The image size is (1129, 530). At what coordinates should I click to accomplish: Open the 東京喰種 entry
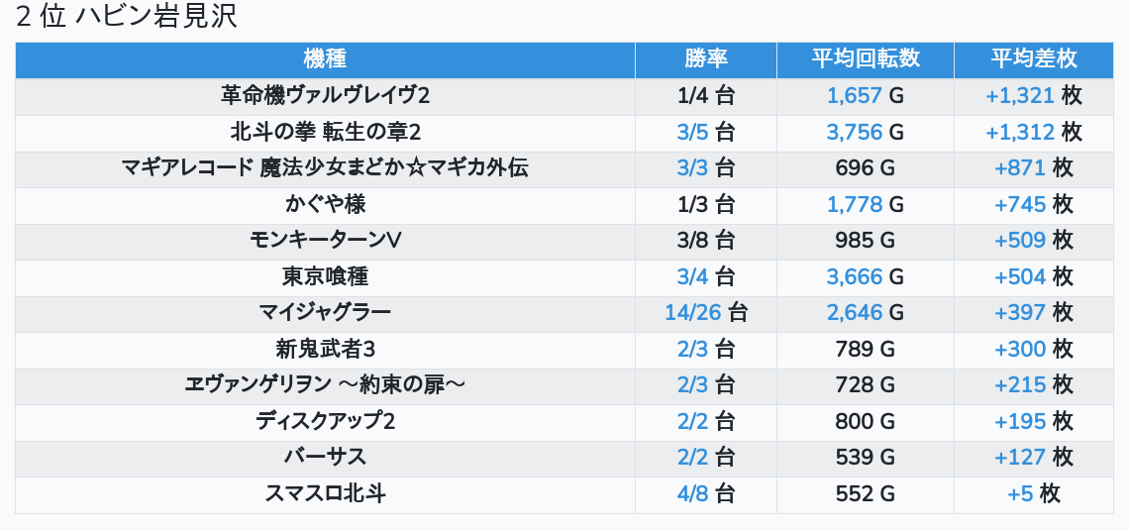tap(325, 276)
